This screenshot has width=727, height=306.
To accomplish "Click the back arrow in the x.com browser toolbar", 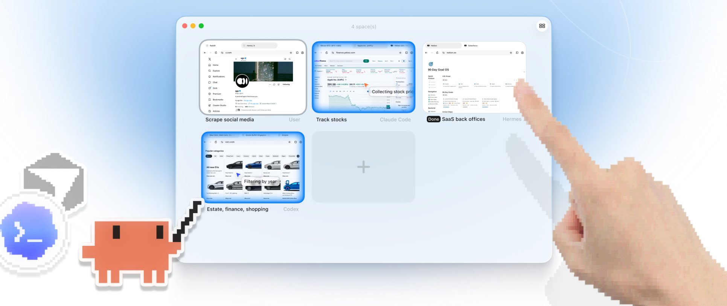I will pyautogui.click(x=205, y=53).
